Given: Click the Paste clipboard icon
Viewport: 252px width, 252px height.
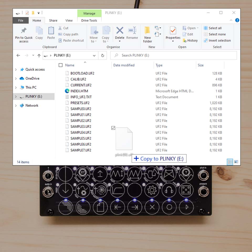Looking at the screenshot, I should click(x=51, y=30).
